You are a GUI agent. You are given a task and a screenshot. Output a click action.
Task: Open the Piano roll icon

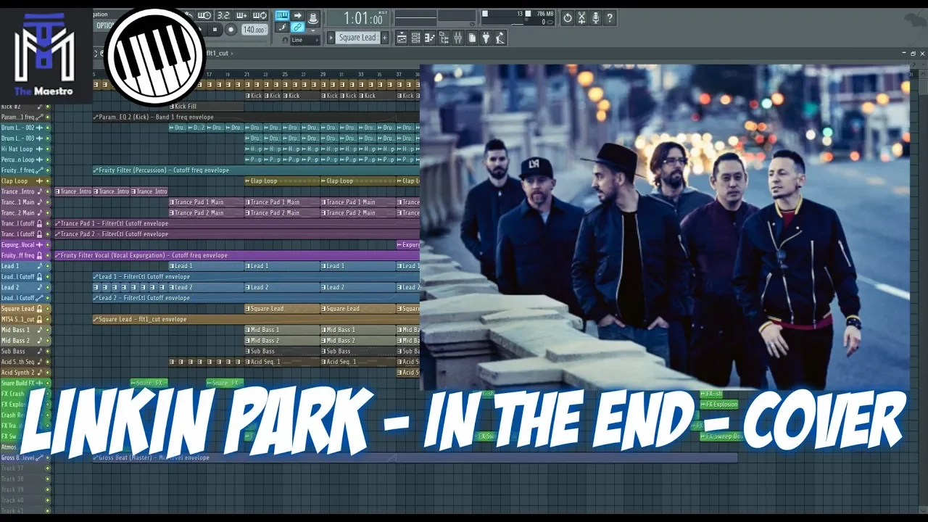(x=430, y=38)
